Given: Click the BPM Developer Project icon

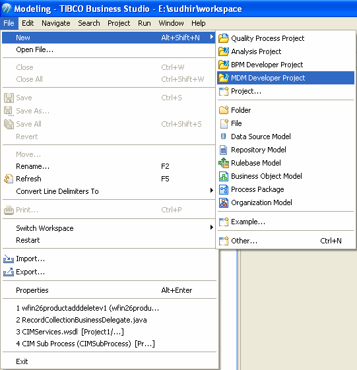Looking at the screenshot, I should [x=223, y=65].
